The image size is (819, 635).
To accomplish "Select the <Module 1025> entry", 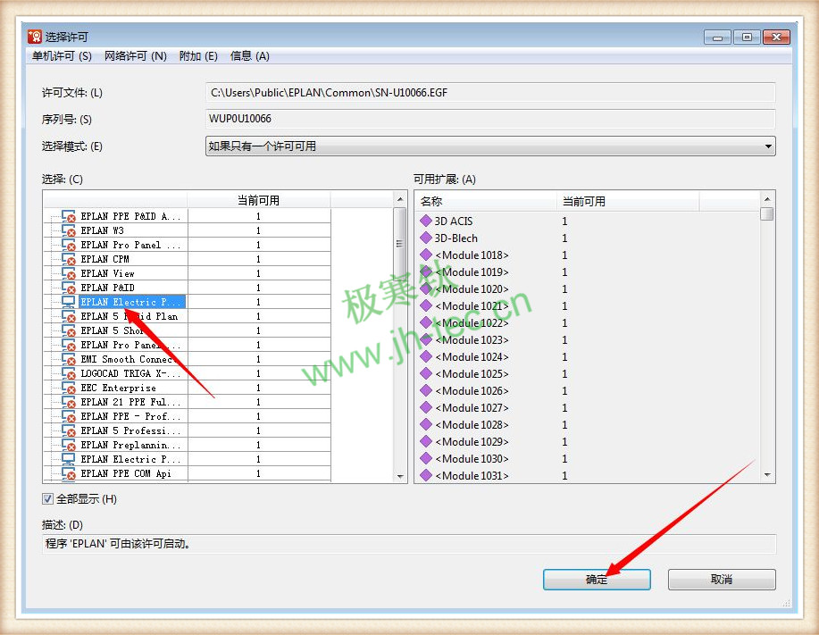I will (x=472, y=374).
